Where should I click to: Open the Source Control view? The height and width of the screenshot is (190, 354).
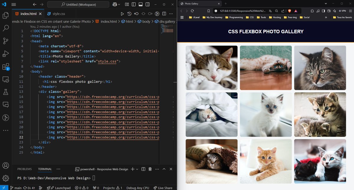(6, 41)
